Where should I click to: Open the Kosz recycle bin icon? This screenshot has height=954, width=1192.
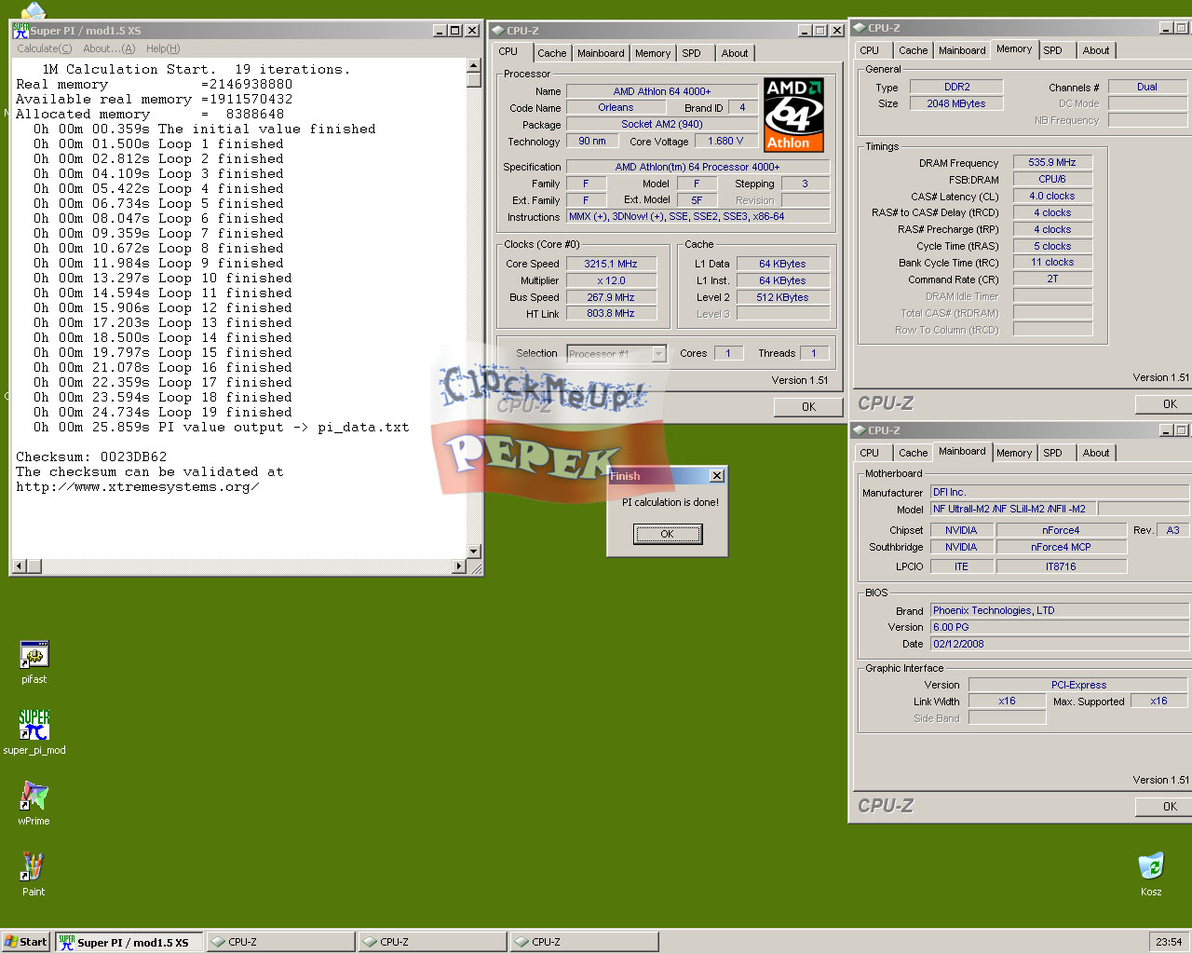[x=1151, y=867]
